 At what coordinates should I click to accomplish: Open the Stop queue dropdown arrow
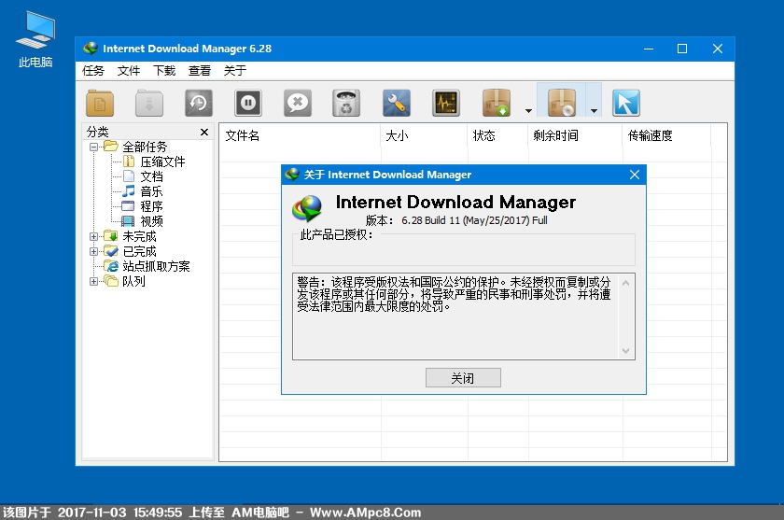tap(594, 111)
